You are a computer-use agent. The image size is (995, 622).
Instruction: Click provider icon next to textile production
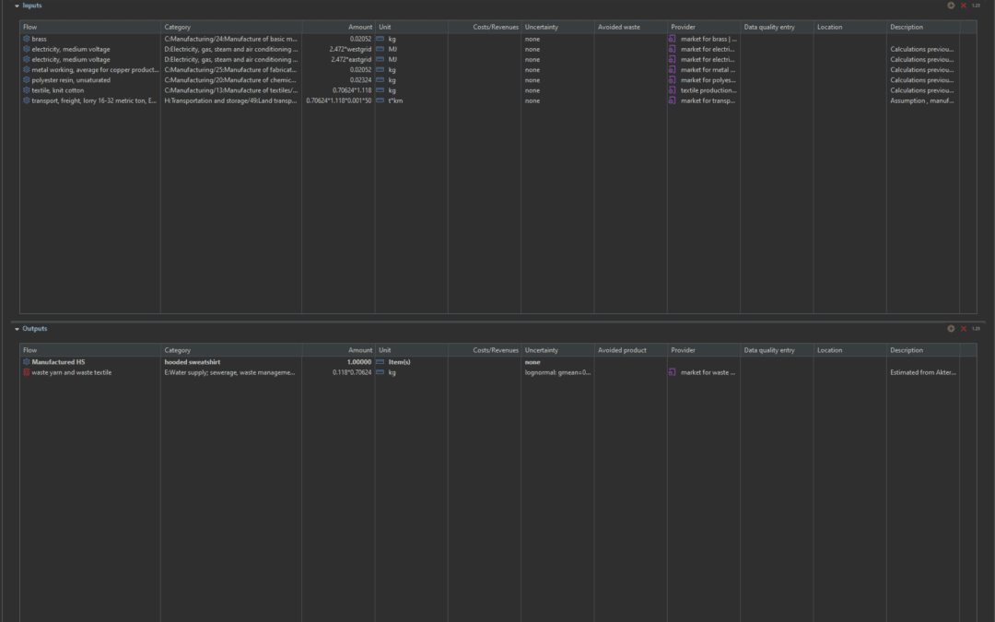[673, 90]
